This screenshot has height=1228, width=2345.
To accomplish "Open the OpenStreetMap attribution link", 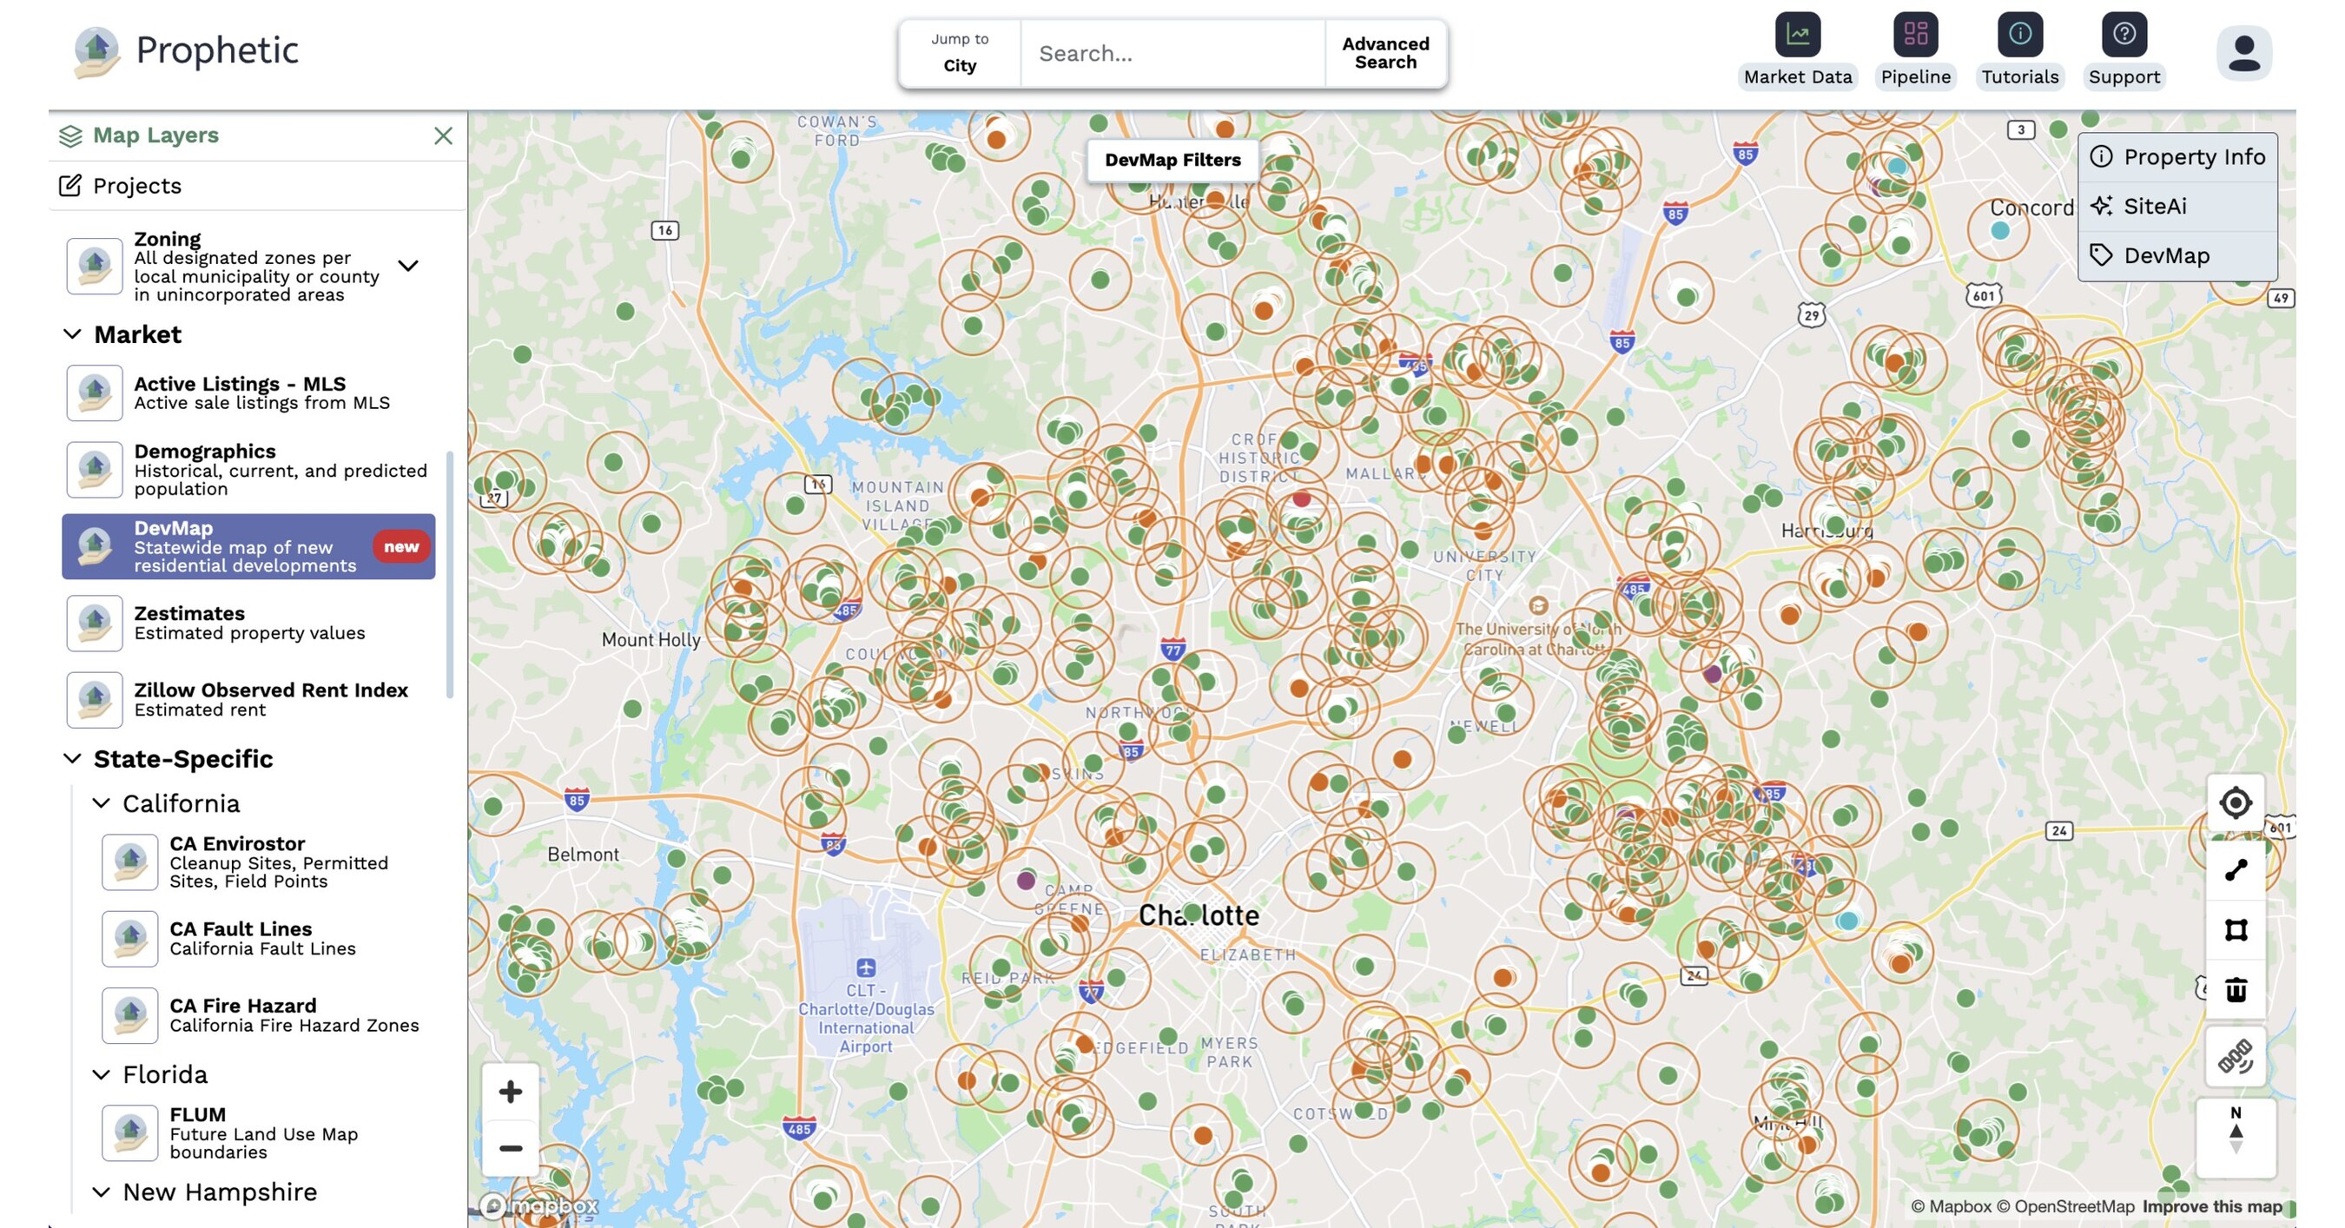I will click(2065, 1206).
